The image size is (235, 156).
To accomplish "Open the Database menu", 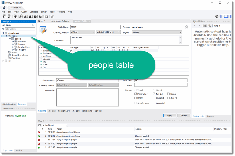I will coord(34,12).
